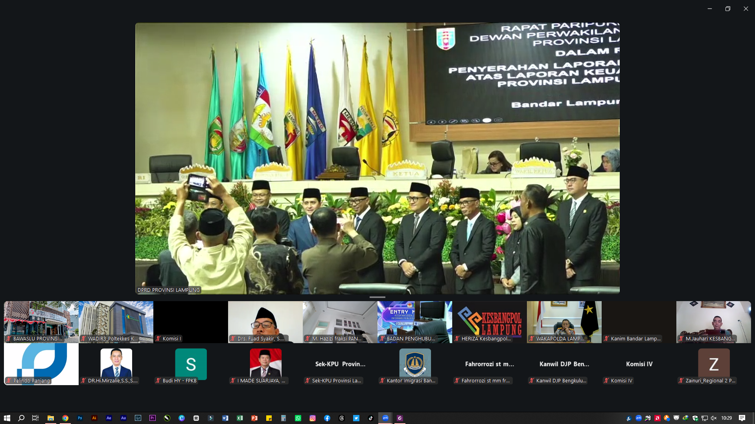This screenshot has width=755, height=424.
Task: Open Windows taskbar search
Action: 21,418
